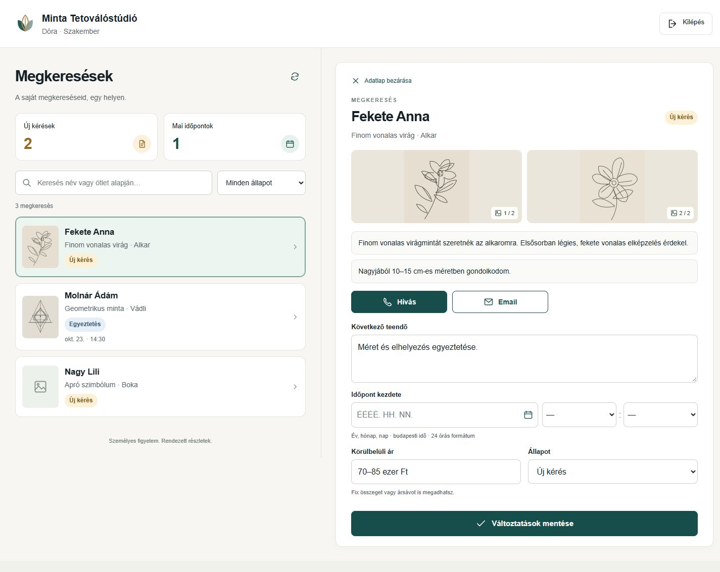
Task: Click the document icon in Új kérések card
Action: tap(142, 144)
